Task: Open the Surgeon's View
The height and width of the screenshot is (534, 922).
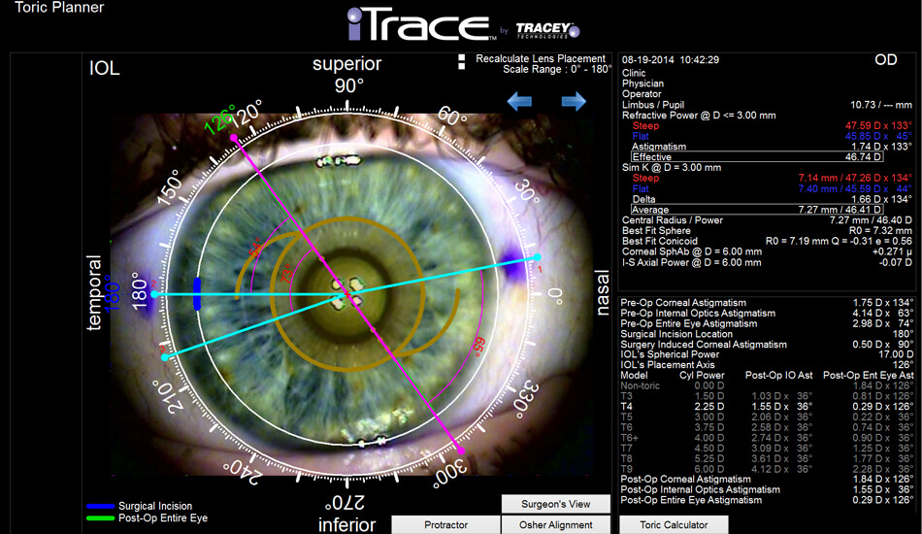Action: 556,503
